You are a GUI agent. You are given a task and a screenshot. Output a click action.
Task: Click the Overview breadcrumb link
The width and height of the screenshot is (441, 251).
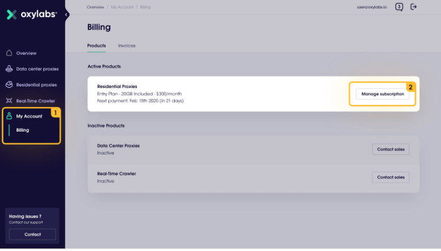[x=95, y=7]
